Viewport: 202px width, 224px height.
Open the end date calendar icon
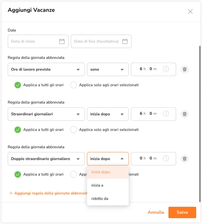125,41
